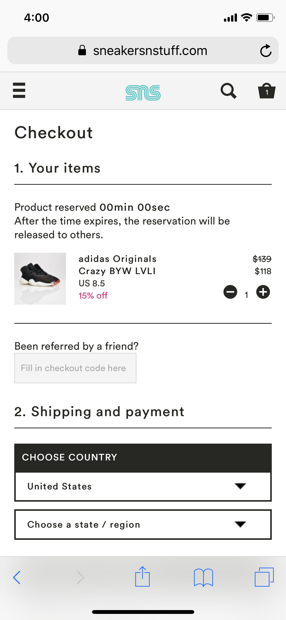This screenshot has width=286, height=620.
Task: Tap the SNS logo
Action: coord(143,93)
